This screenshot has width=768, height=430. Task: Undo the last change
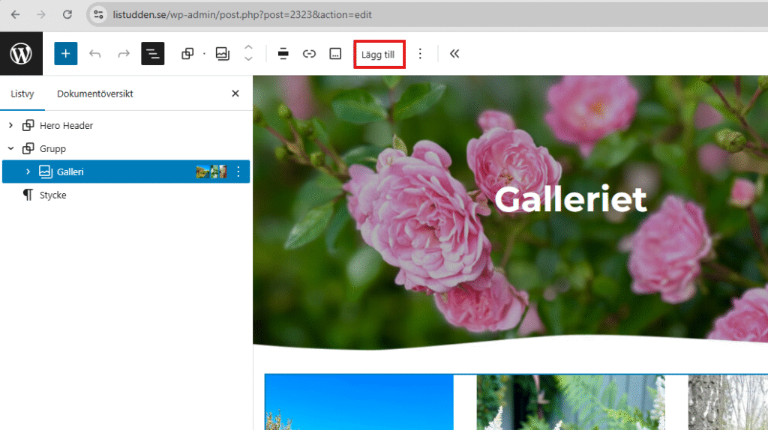tap(95, 54)
